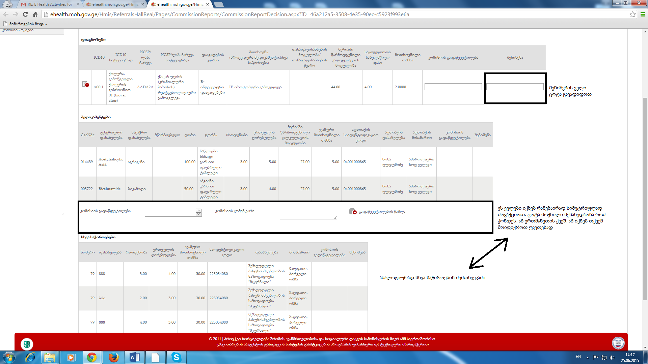The image size is (648, 364).
Task: Click the delete icon in the diagnosis row
Action: coord(85,84)
